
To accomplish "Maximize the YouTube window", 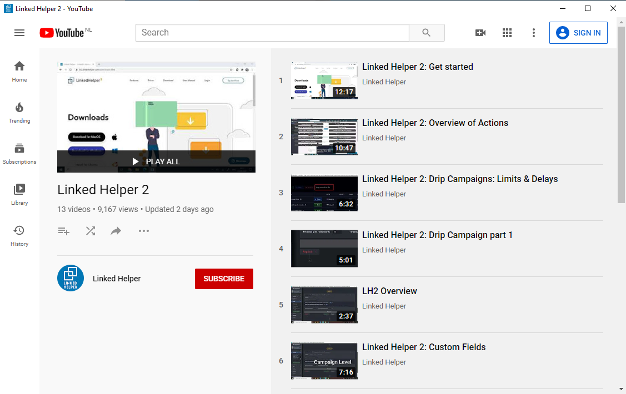I will coord(588,8).
